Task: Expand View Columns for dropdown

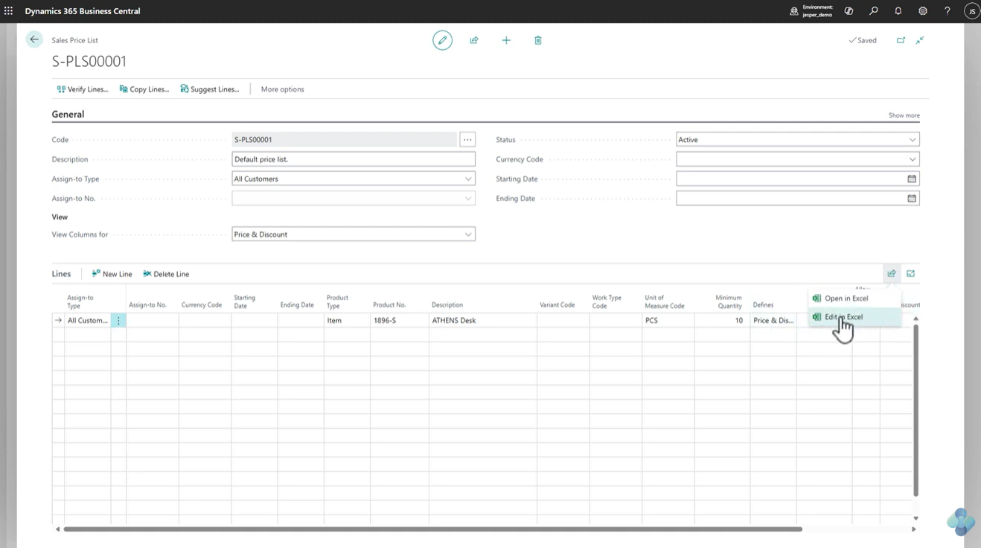Action: click(354, 234)
